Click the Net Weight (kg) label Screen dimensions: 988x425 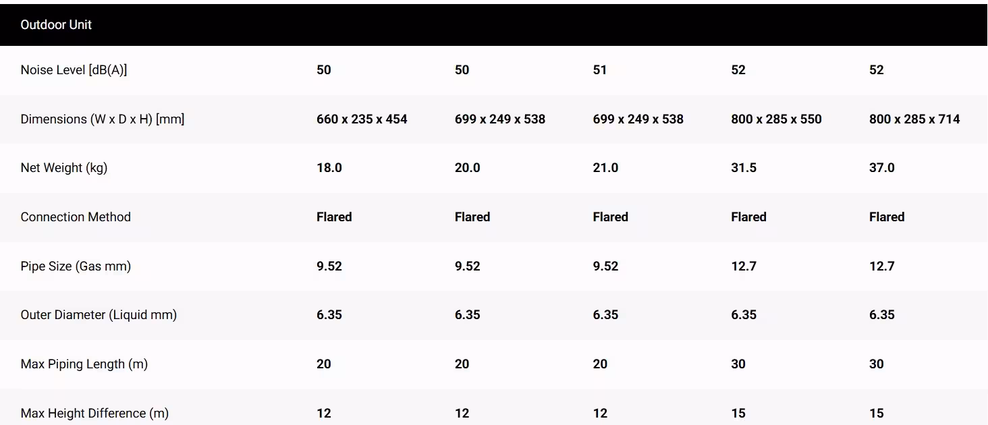click(x=64, y=168)
